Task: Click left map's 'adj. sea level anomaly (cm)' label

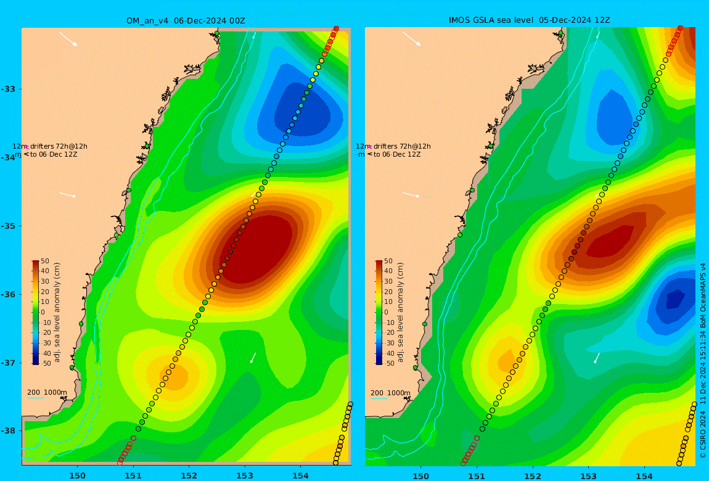Action: (57, 313)
